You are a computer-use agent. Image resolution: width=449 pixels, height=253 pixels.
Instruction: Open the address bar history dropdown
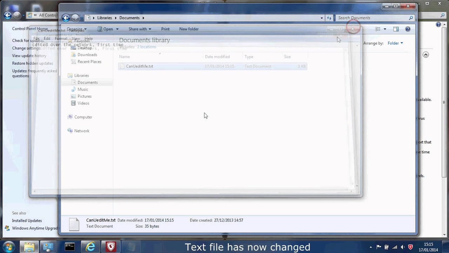click(x=322, y=18)
